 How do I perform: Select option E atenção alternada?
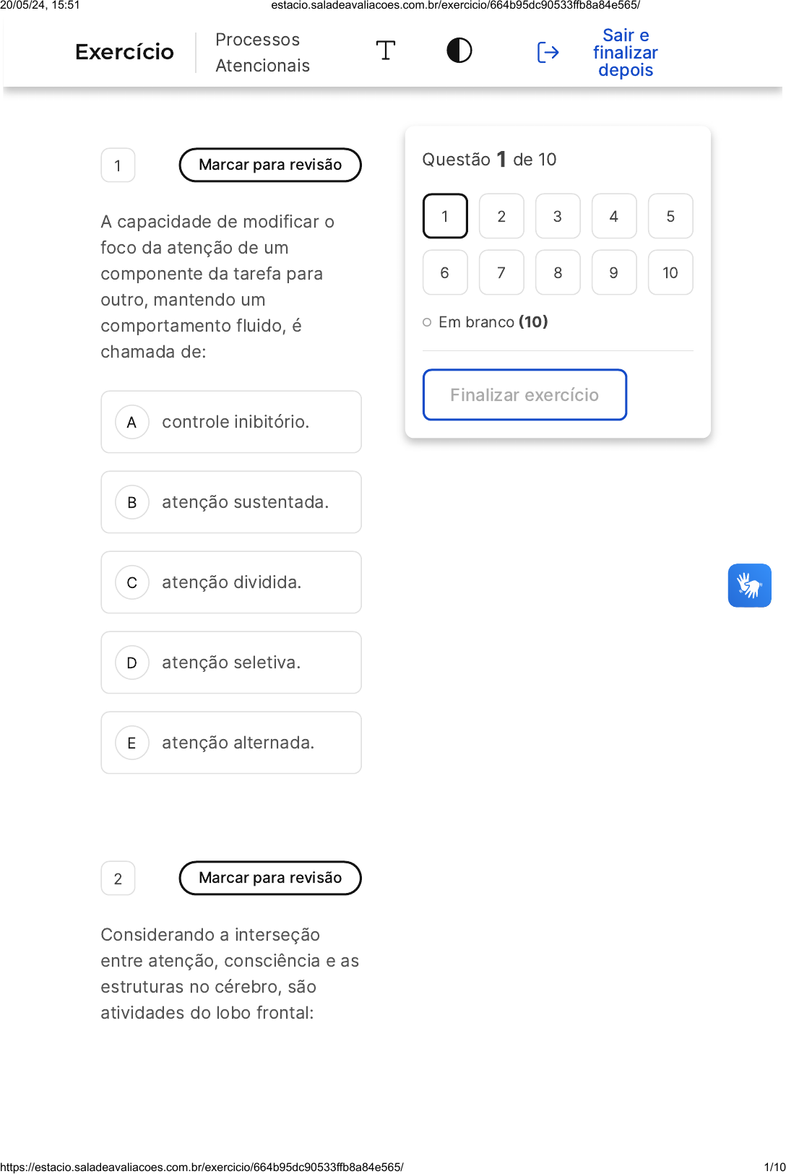(231, 743)
